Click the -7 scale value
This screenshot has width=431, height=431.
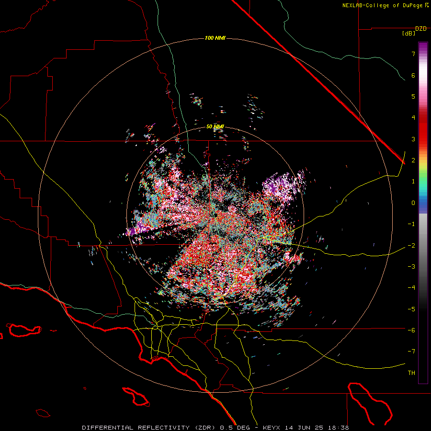411,352
